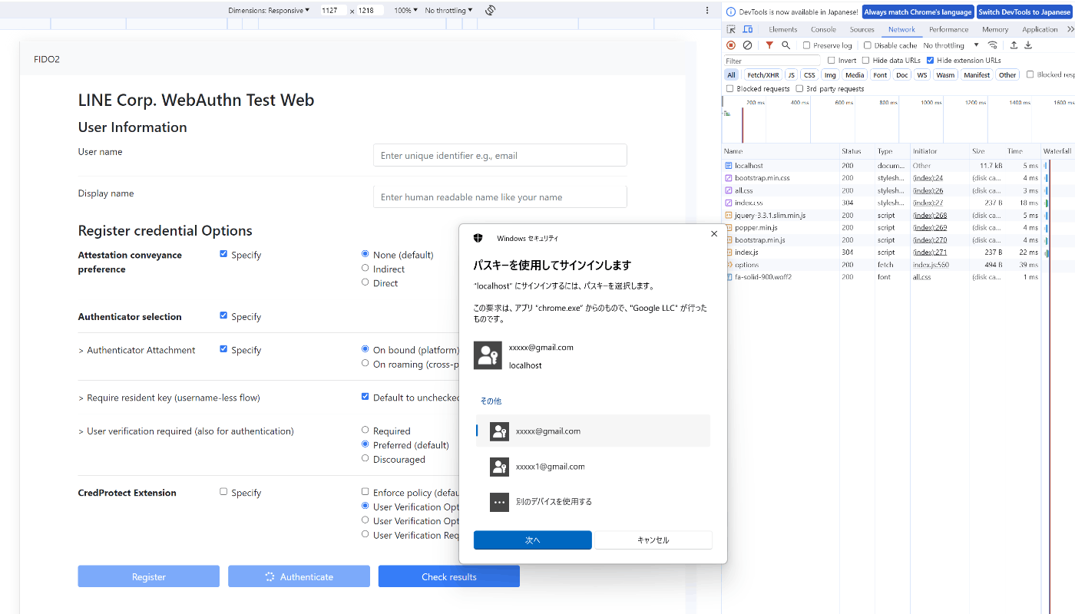Click the inspect element picker icon
The image size is (1075, 614).
point(731,29)
